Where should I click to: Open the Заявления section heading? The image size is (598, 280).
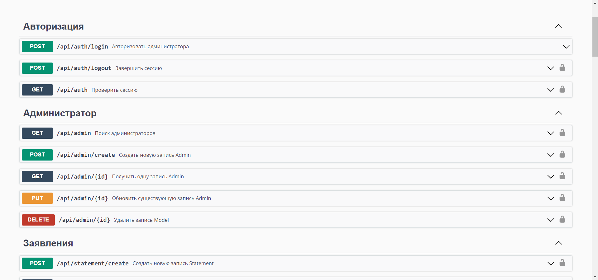pyautogui.click(x=48, y=243)
